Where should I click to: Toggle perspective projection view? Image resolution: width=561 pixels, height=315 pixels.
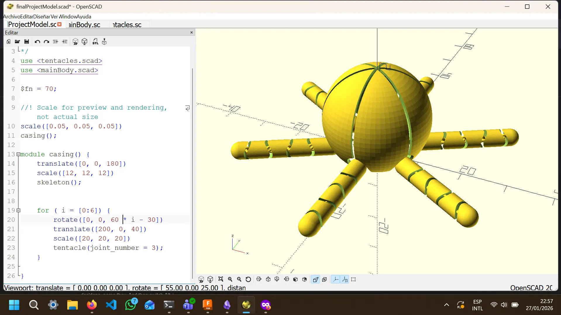(x=315, y=279)
